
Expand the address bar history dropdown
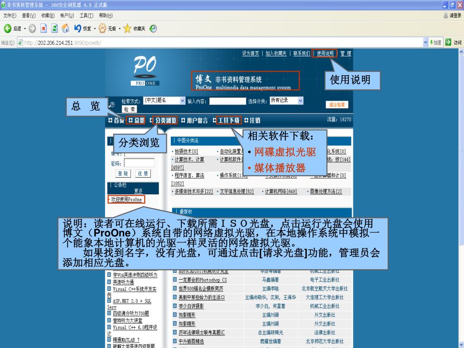click(x=425, y=43)
